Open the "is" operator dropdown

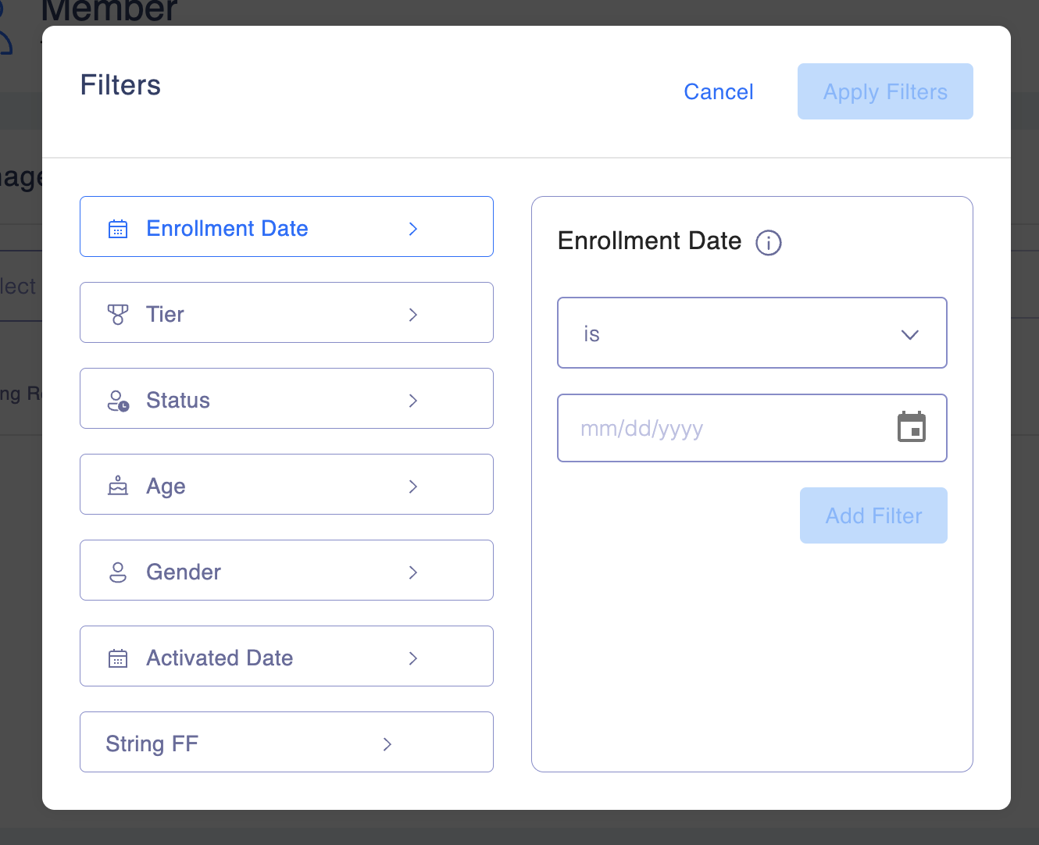point(752,333)
